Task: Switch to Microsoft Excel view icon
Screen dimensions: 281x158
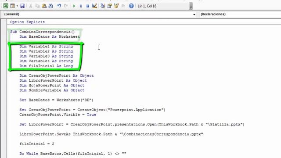Action: [6, 6]
